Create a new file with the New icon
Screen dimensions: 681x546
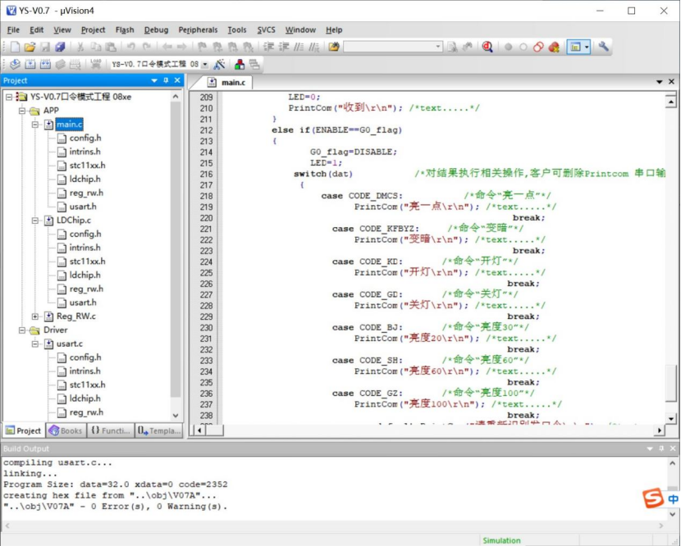(x=15, y=47)
